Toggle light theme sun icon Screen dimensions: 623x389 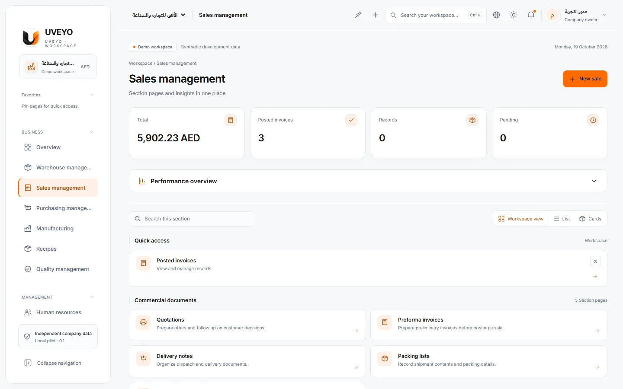514,15
